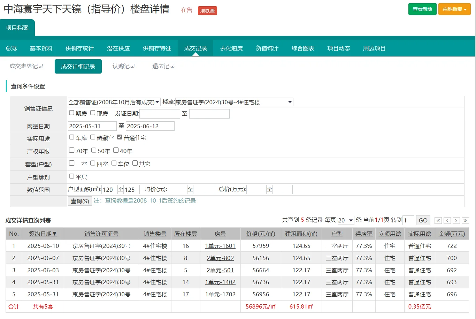This screenshot has width=476, height=319.
Task: Open the 宗地档案 dropdown button
Action: pos(454,9)
